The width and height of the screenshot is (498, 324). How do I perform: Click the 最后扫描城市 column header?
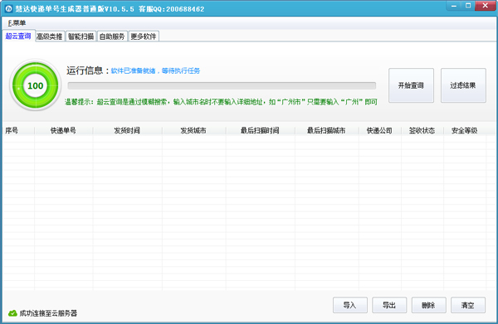pyautogui.click(x=326, y=130)
